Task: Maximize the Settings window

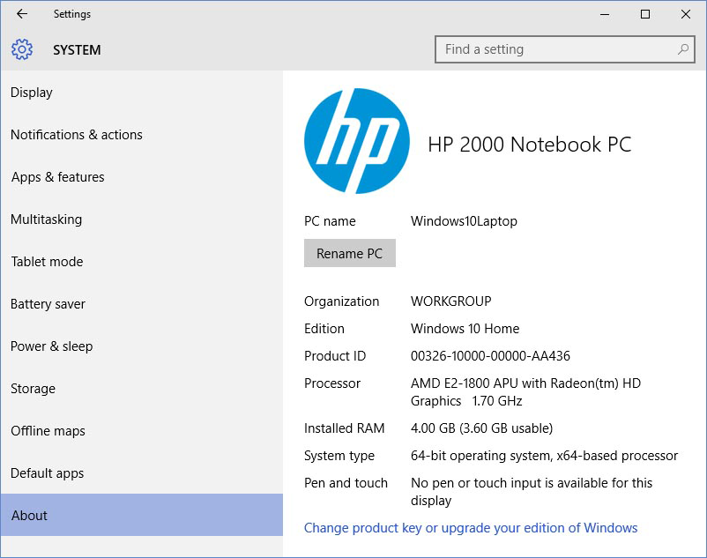Action: point(645,14)
